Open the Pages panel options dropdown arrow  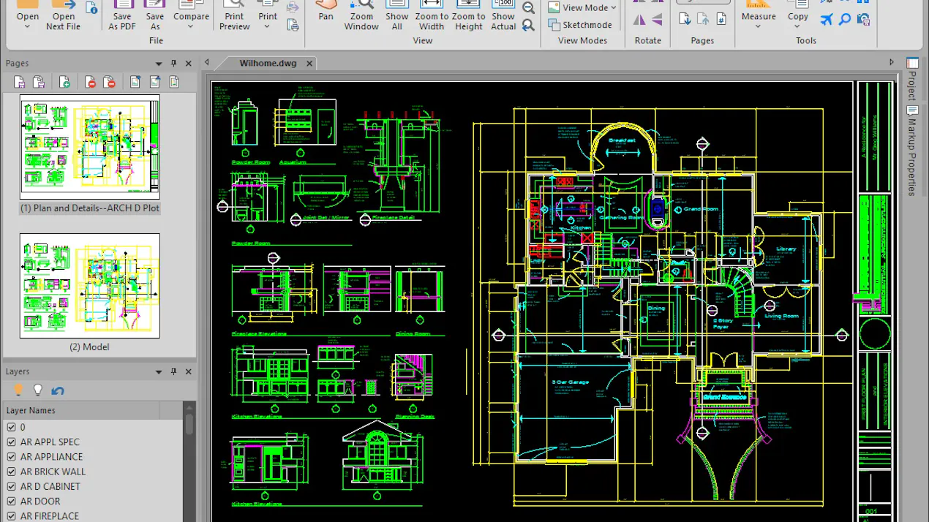[159, 64]
